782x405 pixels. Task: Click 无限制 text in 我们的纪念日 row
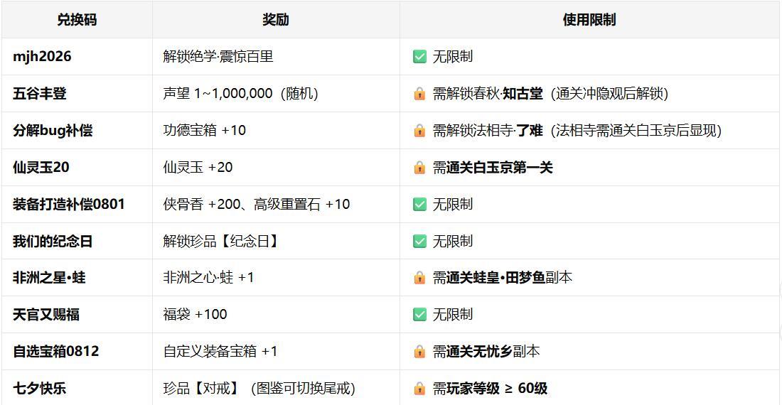coord(452,241)
